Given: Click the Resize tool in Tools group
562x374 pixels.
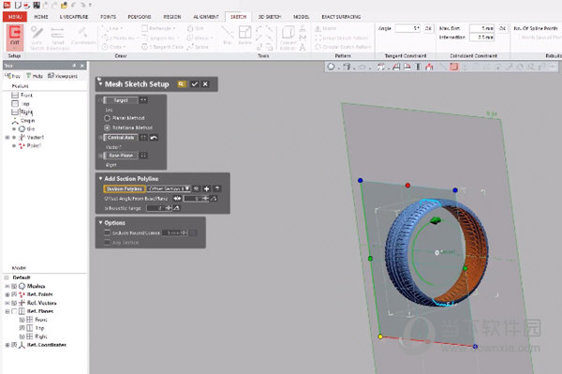Looking at the screenshot, I should pos(245,36).
